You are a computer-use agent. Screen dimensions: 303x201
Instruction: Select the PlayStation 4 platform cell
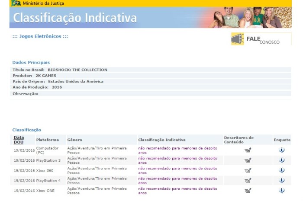click(48, 181)
